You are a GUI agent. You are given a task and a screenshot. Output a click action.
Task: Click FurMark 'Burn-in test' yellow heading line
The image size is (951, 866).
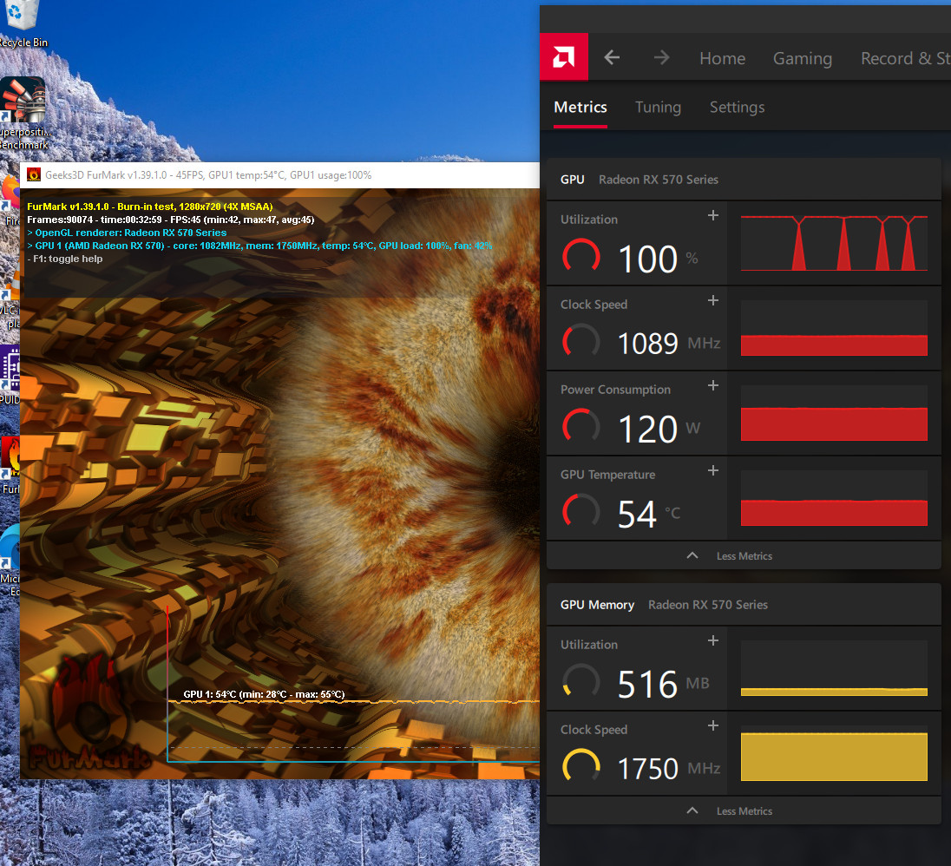coord(150,207)
